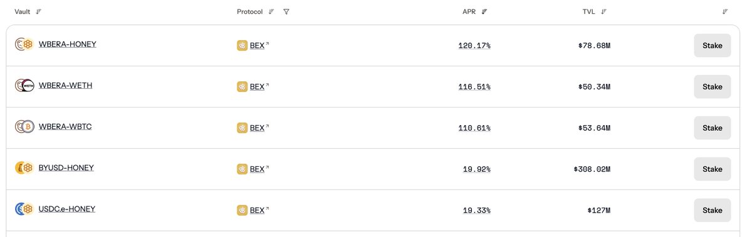Stake in the WBERA-HONEY vault
Viewport: 752px width, 237px height.
tap(713, 46)
